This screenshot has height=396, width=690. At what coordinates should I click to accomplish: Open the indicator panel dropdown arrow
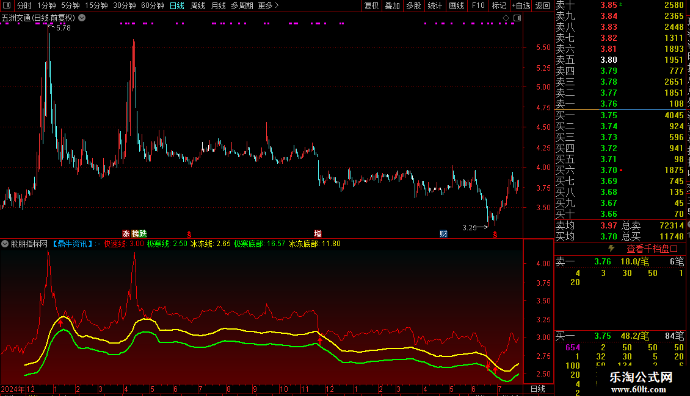pyautogui.click(x=5, y=244)
